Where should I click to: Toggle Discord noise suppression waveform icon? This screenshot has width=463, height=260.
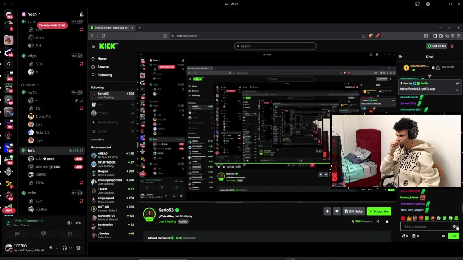coord(69,223)
